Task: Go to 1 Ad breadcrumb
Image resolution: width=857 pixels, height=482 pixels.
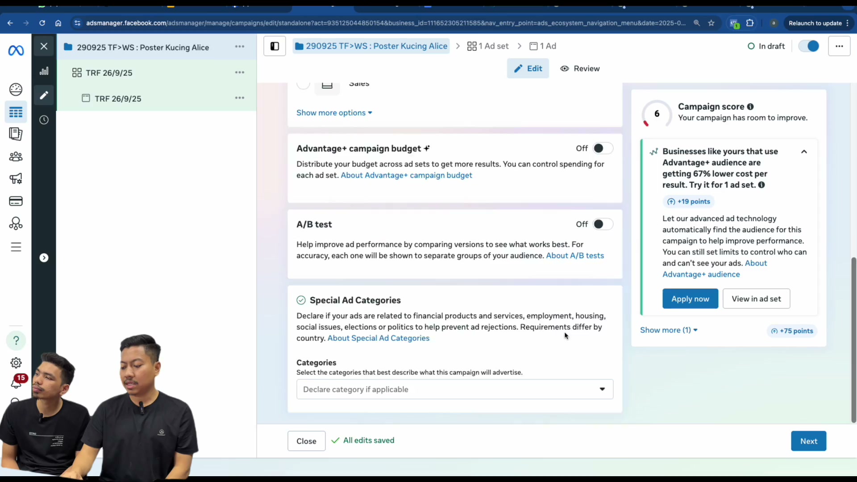Action: pos(542,46)
